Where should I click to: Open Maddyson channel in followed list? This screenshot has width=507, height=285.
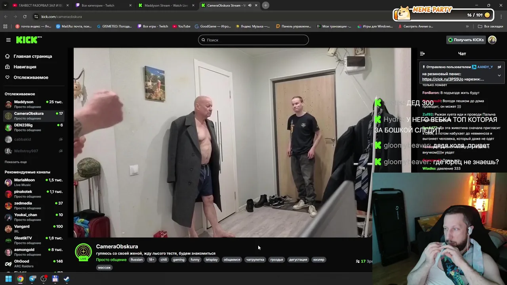point(34,104)
